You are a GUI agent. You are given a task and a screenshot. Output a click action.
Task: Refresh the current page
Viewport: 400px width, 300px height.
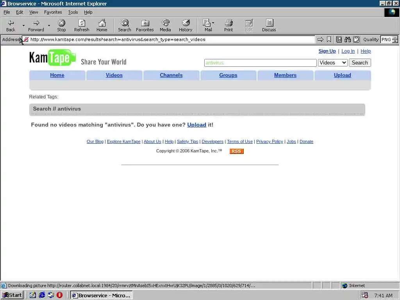point(82,25)
